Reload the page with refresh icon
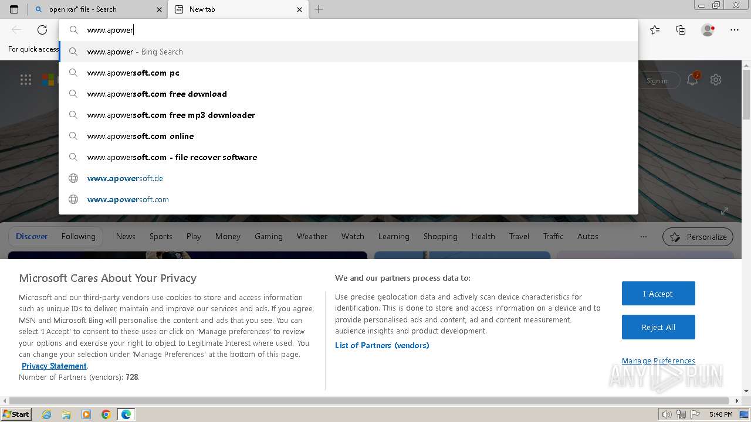Viewport: 751px width, 422px height. (x=42, y=30)
